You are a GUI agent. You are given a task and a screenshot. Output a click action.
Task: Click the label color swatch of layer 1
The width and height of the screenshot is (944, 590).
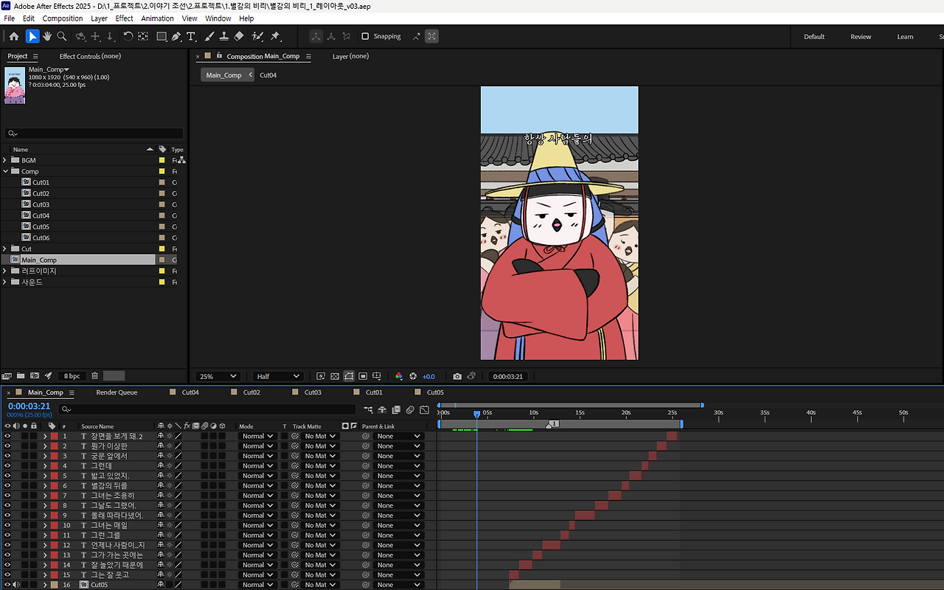tap(54, 436)
